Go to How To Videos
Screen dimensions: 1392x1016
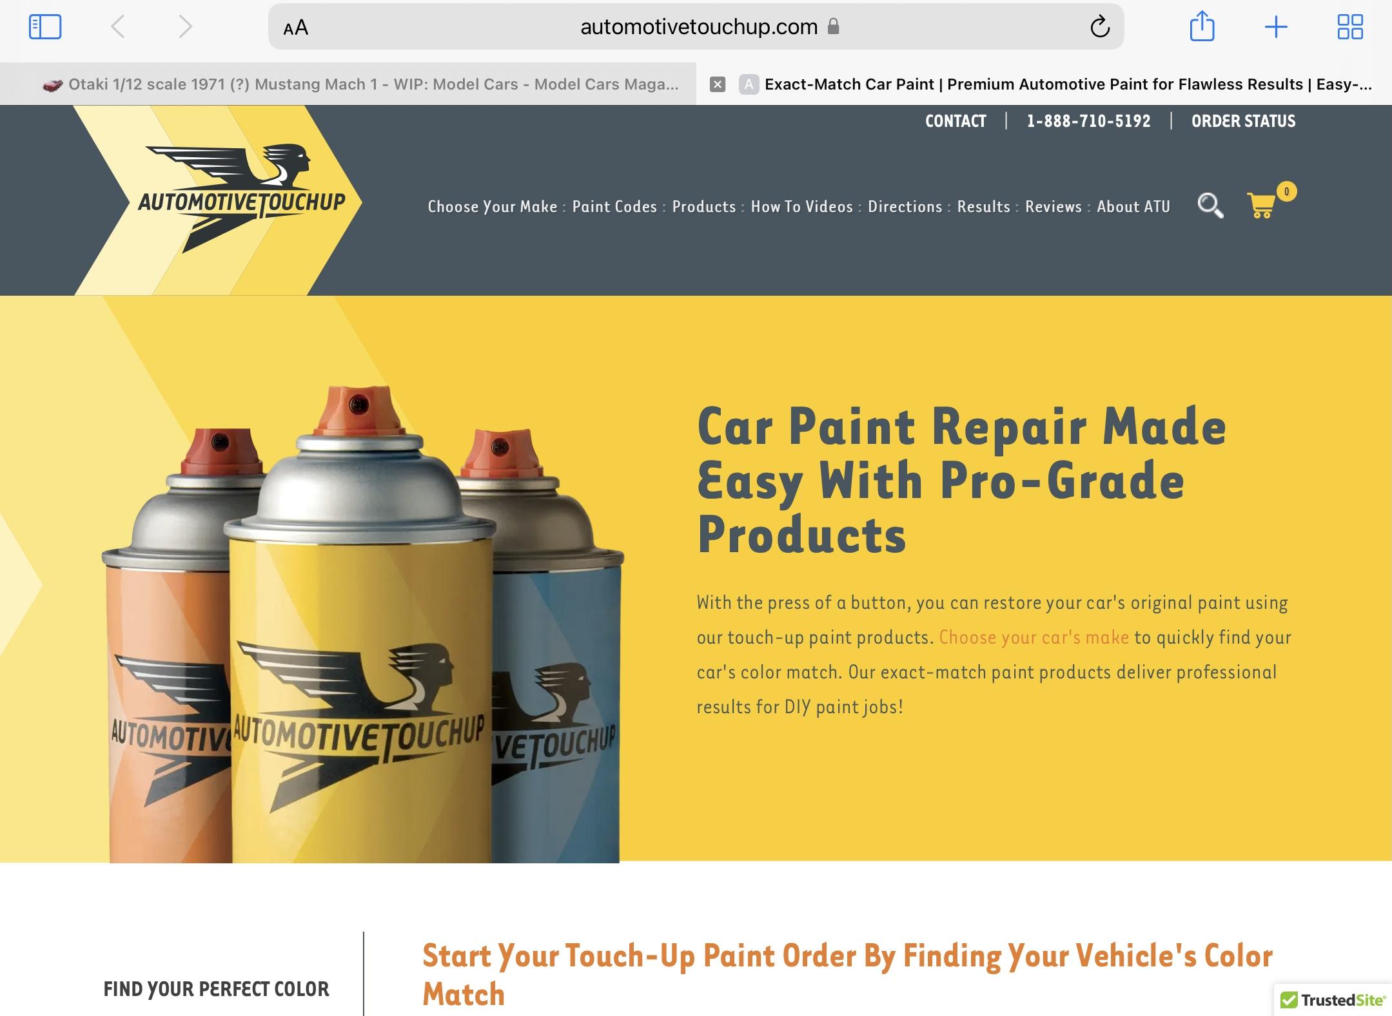tap(801, 207)
